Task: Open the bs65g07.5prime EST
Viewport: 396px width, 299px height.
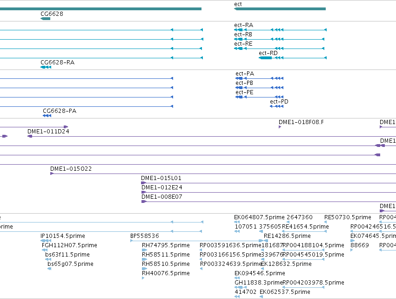Action: [x=70, y=264]
